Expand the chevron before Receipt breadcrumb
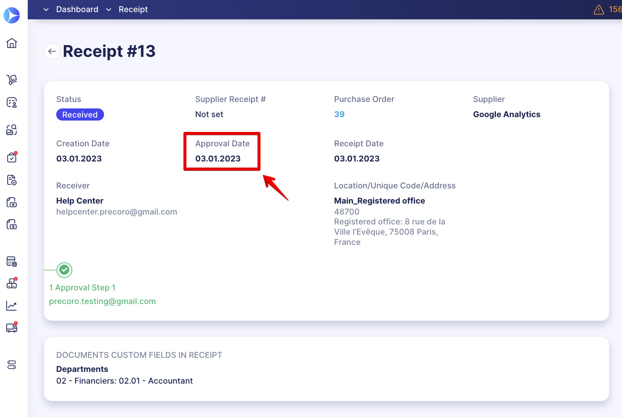 pos(109,9)
